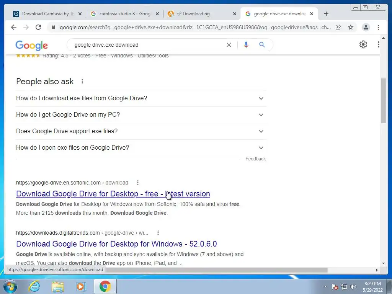Viewport: 392px width, 294px height.
Task: Open the Chrome three-dot menu
Action: (x=378, y=27)
